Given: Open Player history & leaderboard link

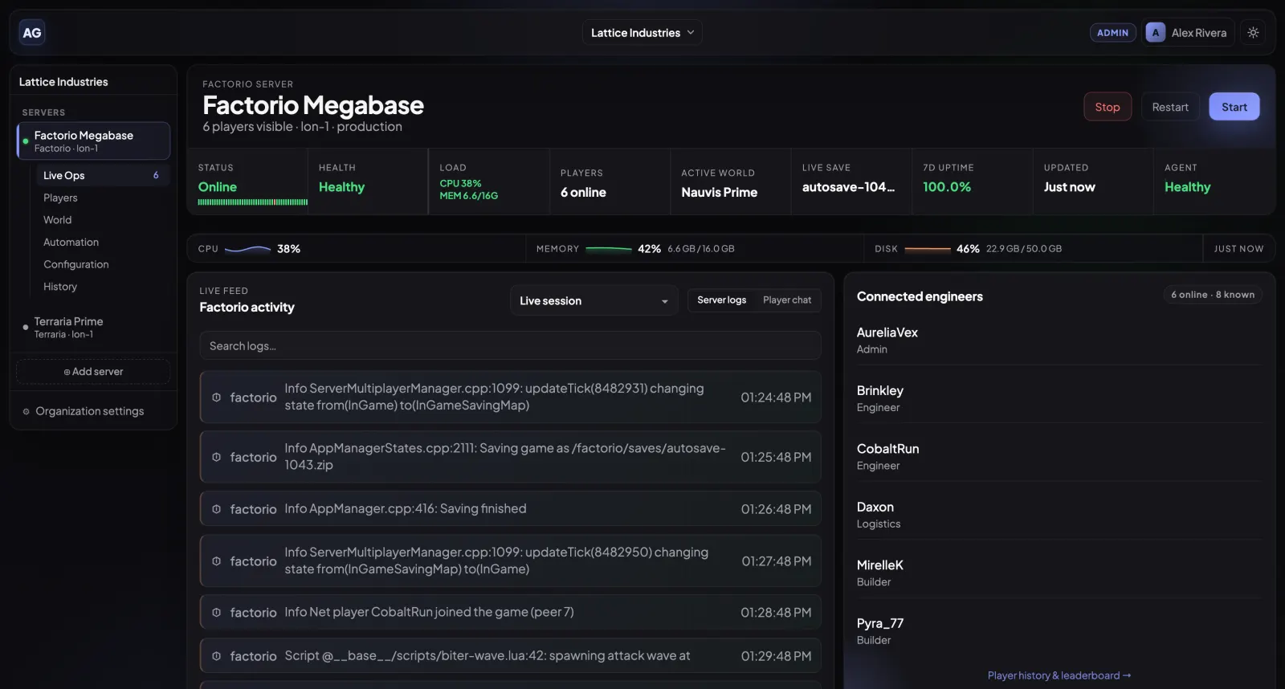Looking at the screenshot, I should 1059,676.
